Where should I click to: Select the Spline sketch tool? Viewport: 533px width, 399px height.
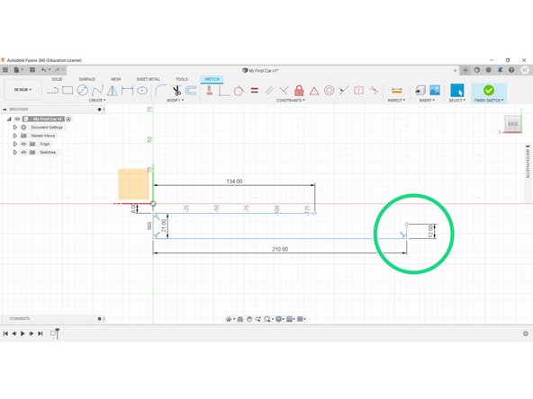(97, 91)
